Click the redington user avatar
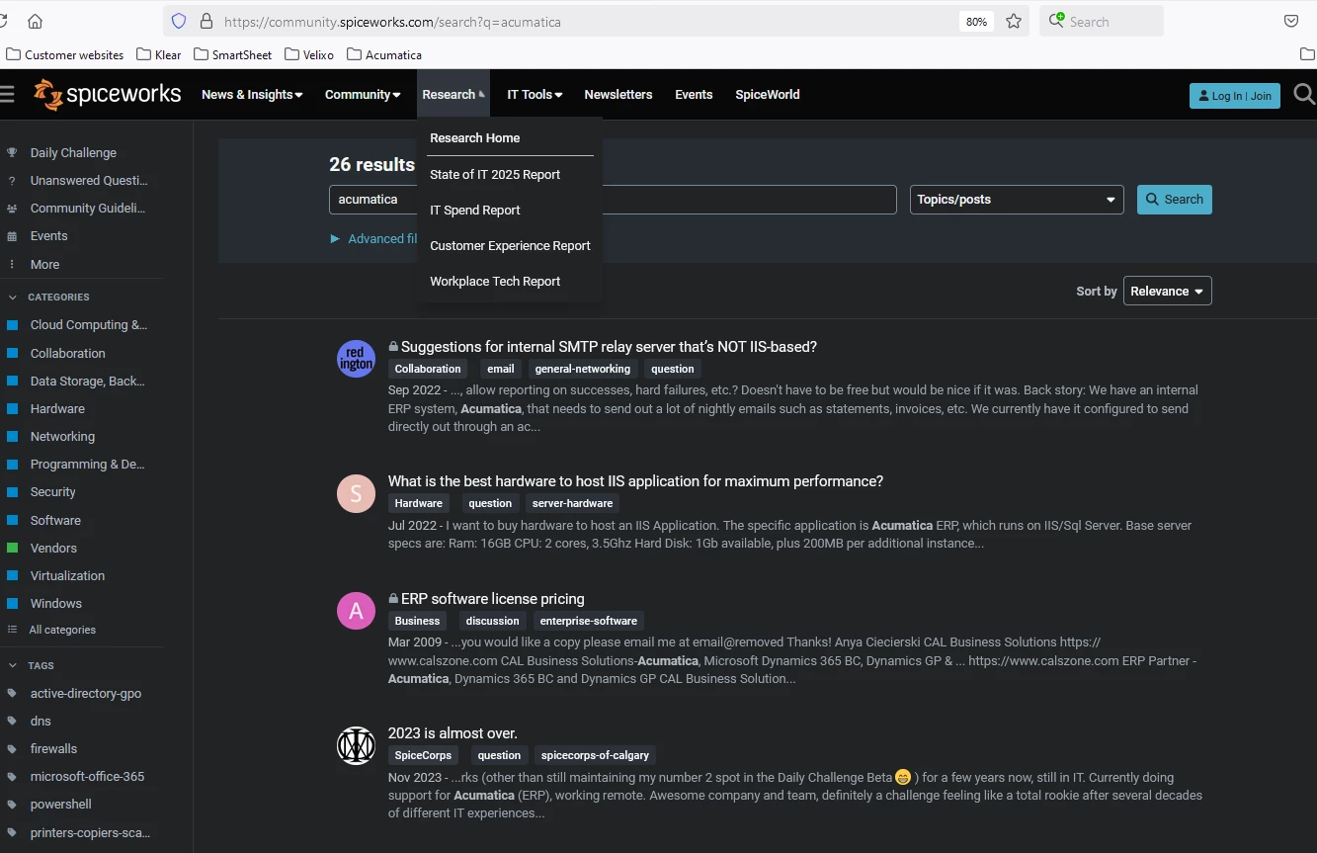Screen dimensions: 1317x853 pyautogui.click(x=356, y=358)
